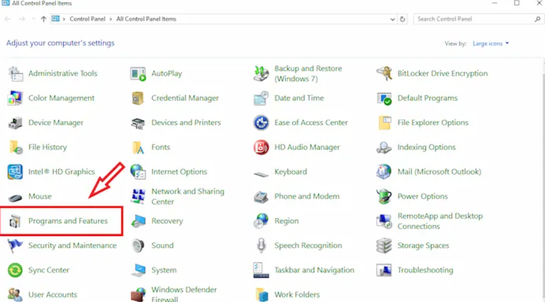Open the User Accounts icon

point(15,295)
